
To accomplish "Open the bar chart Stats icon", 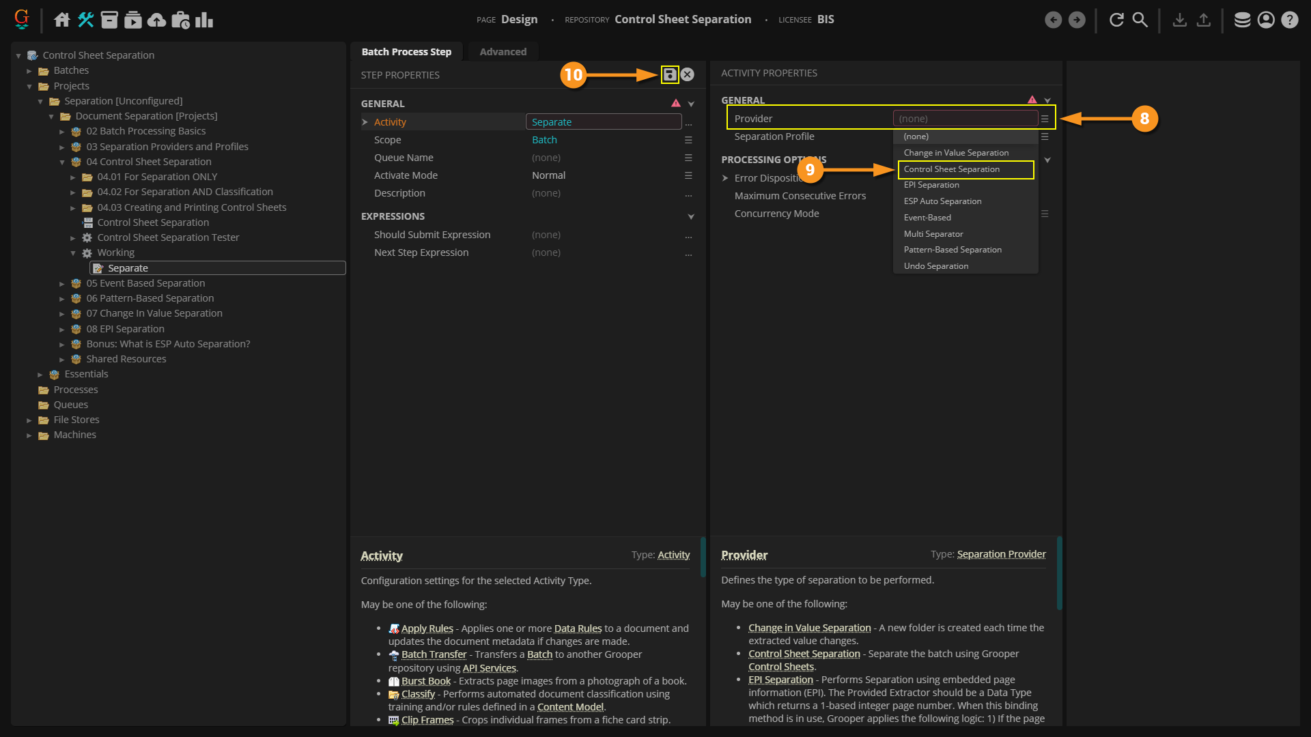I will coord(204,20).
